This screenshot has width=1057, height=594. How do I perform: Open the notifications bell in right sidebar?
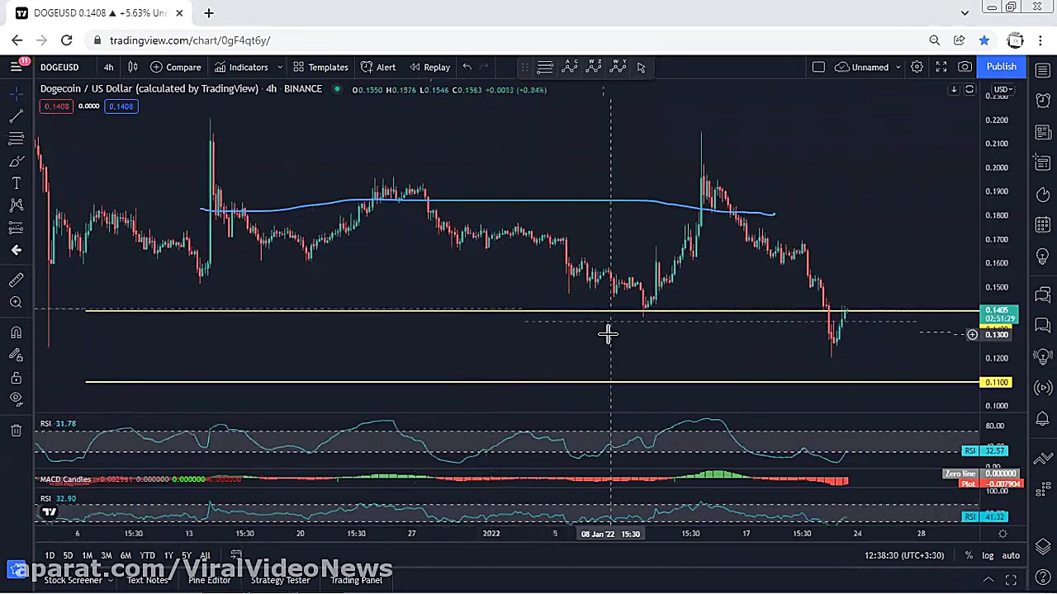1043,418
